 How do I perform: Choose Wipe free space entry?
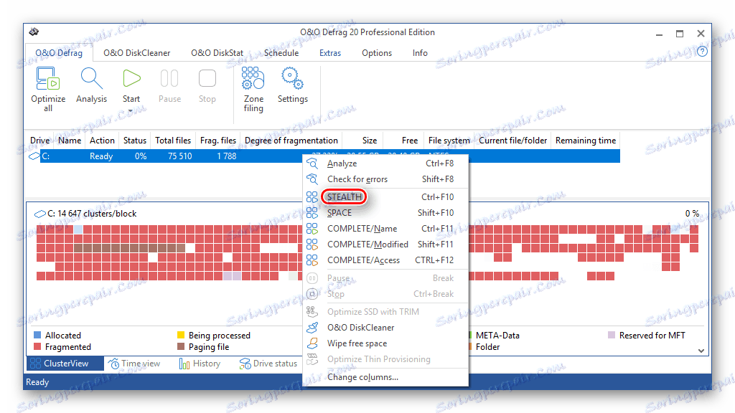pyautogui.click(x=385, y=343)
